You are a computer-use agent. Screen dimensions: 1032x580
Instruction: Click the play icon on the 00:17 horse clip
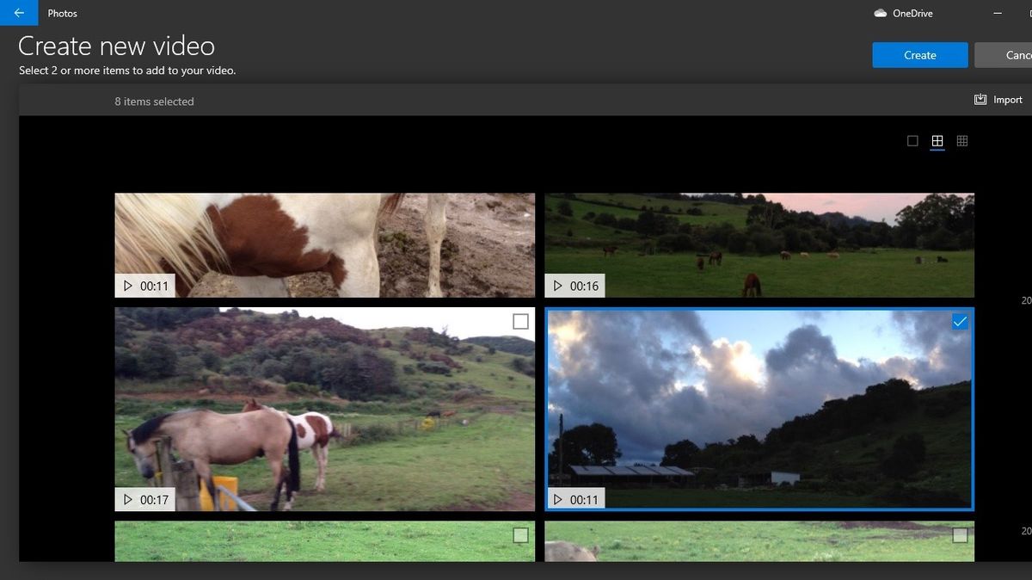click(x=126, y=498)
